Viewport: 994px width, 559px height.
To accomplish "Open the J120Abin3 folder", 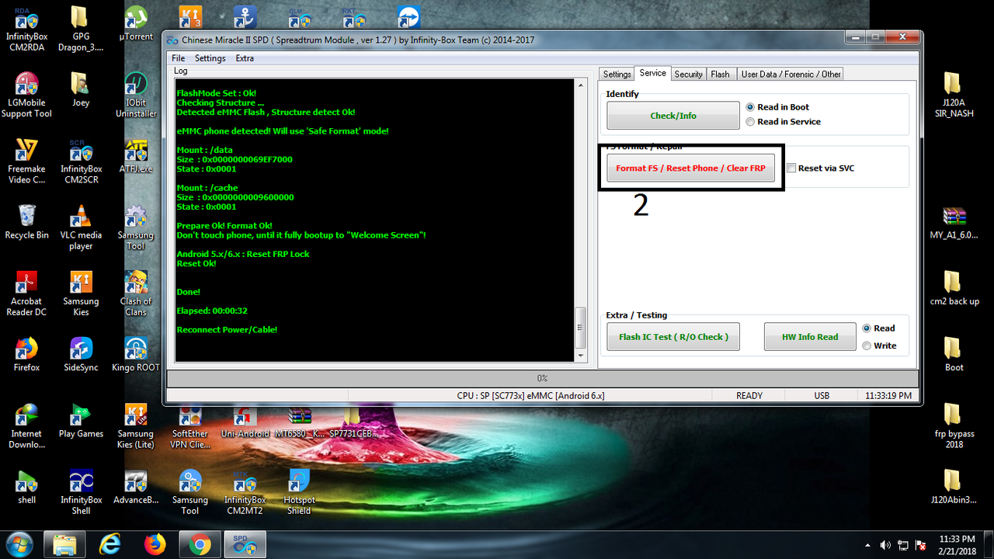I will (954, 487).
